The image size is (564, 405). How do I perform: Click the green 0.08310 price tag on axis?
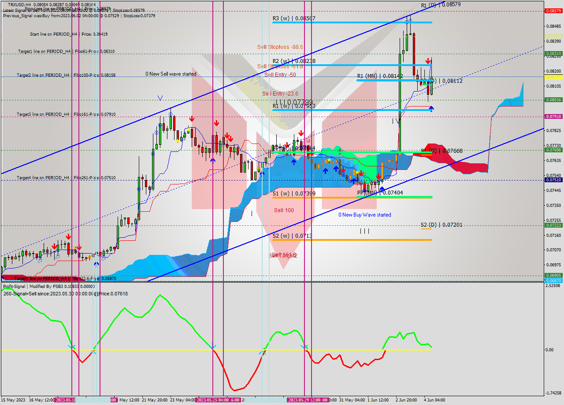[553, 54]
